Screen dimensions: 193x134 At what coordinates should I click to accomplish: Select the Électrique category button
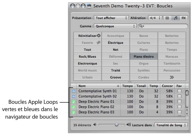115,43
